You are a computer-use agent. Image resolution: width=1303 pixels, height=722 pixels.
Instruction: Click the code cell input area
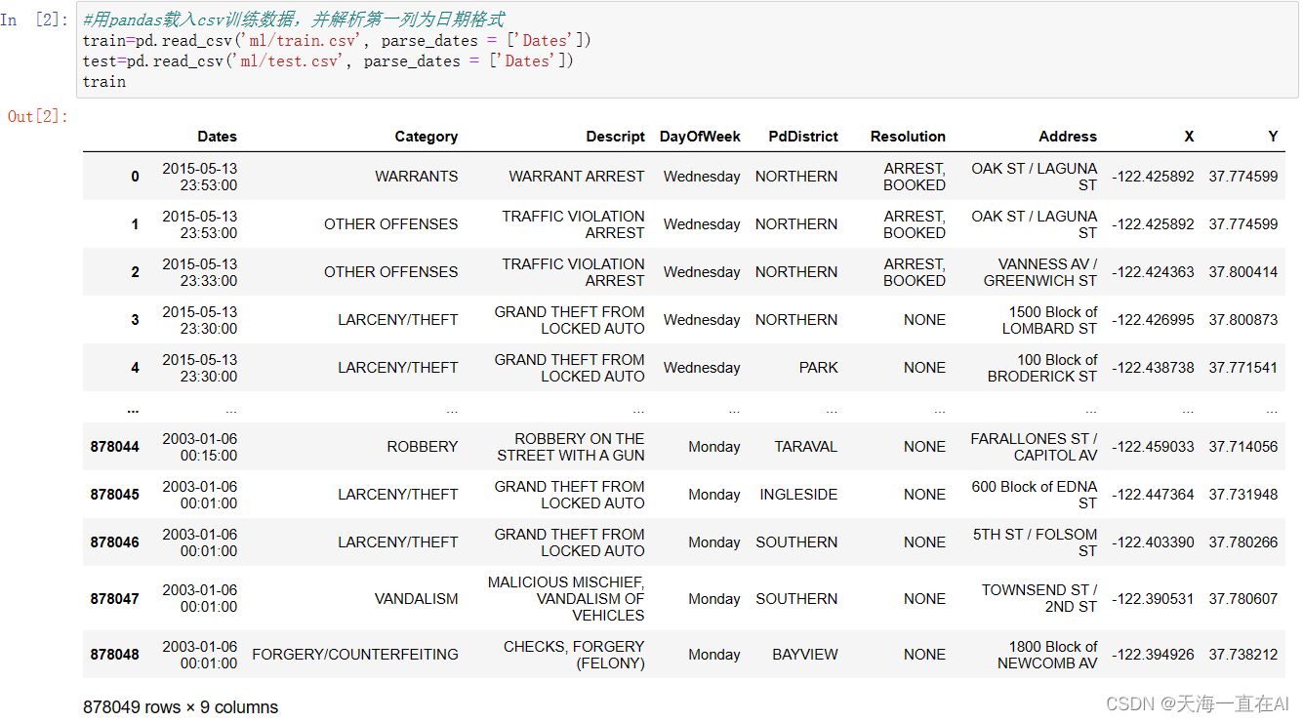(x=689, y=51)
